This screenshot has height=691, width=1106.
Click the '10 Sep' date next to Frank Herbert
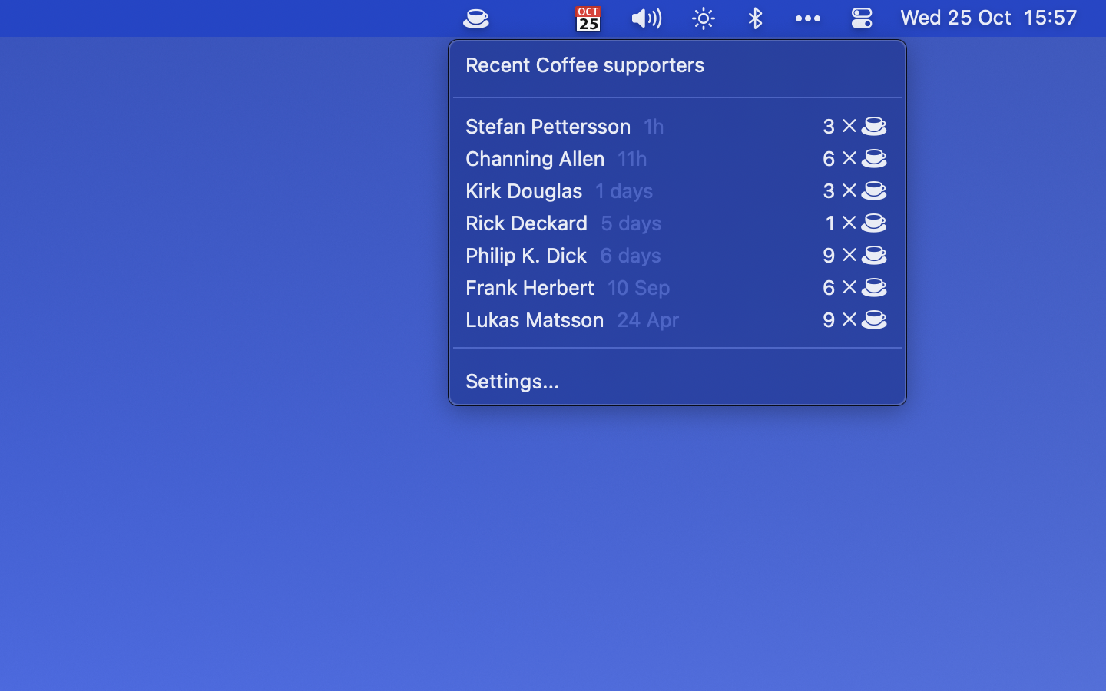tap(638, 287)
